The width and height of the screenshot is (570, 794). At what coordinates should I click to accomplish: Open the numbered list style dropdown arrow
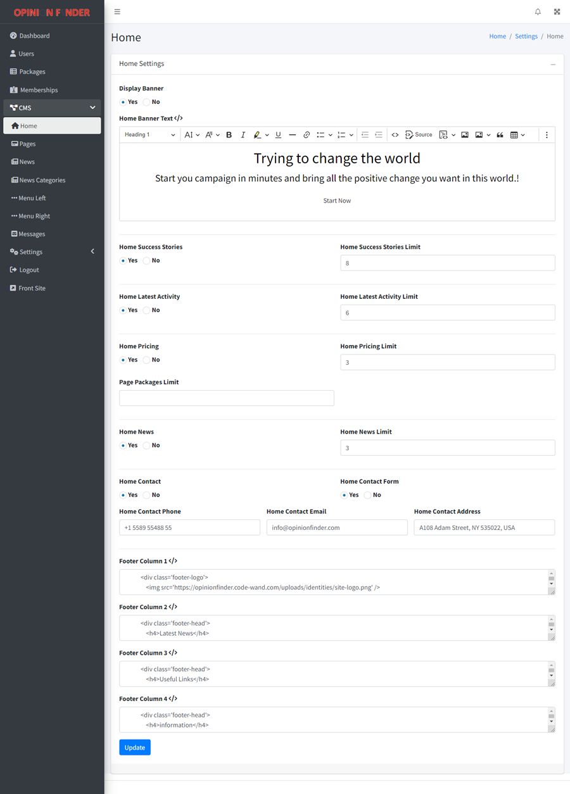click(x=351, y=135)
